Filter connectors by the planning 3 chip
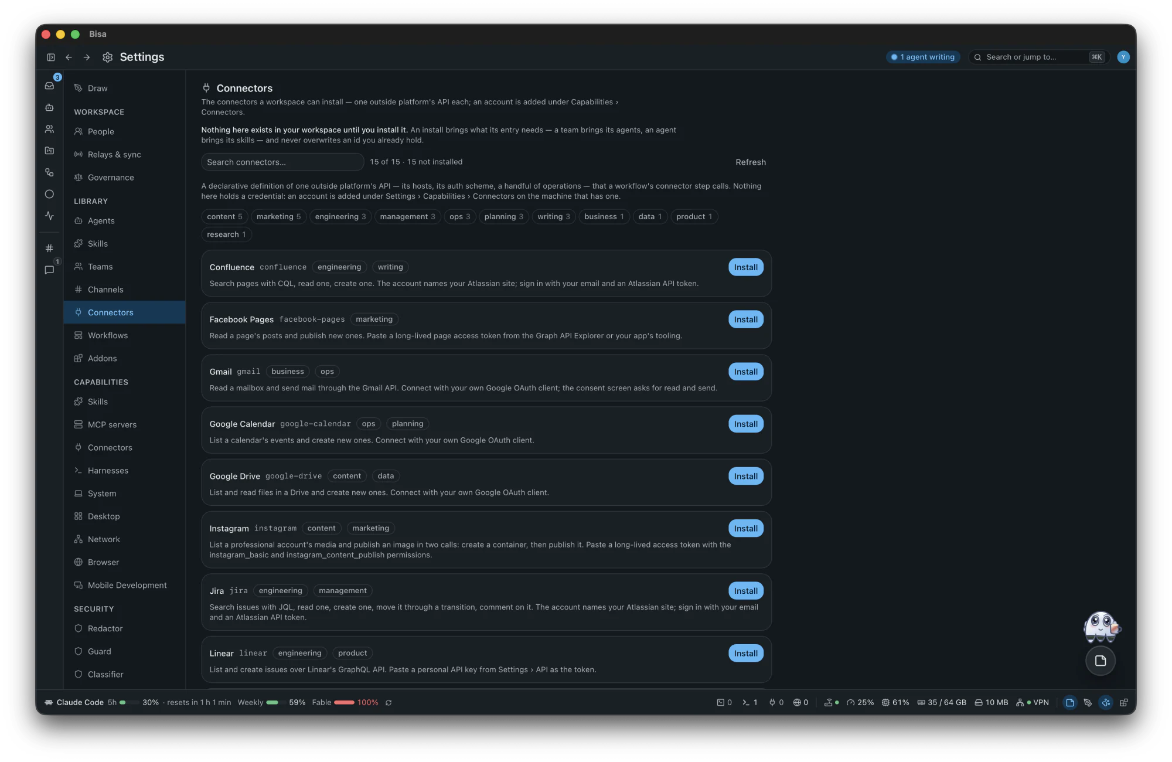The width and height of the screenshot is (1172, 762). [x=504, y=216]
